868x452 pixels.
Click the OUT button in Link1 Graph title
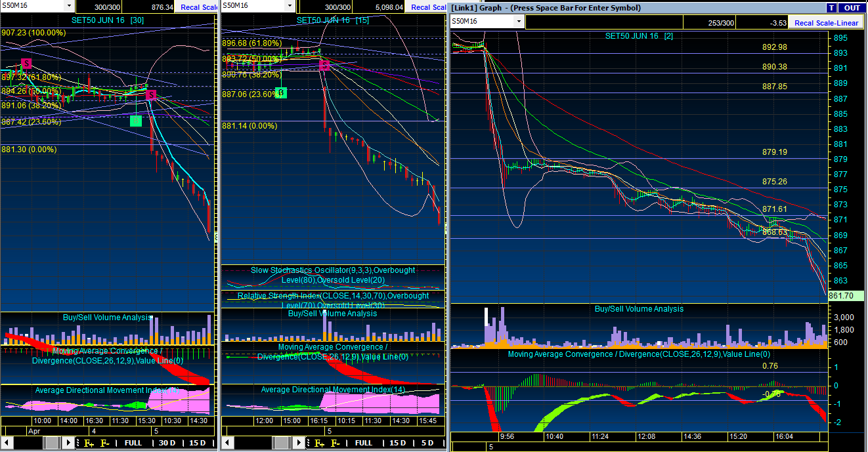tap(852, 8)
